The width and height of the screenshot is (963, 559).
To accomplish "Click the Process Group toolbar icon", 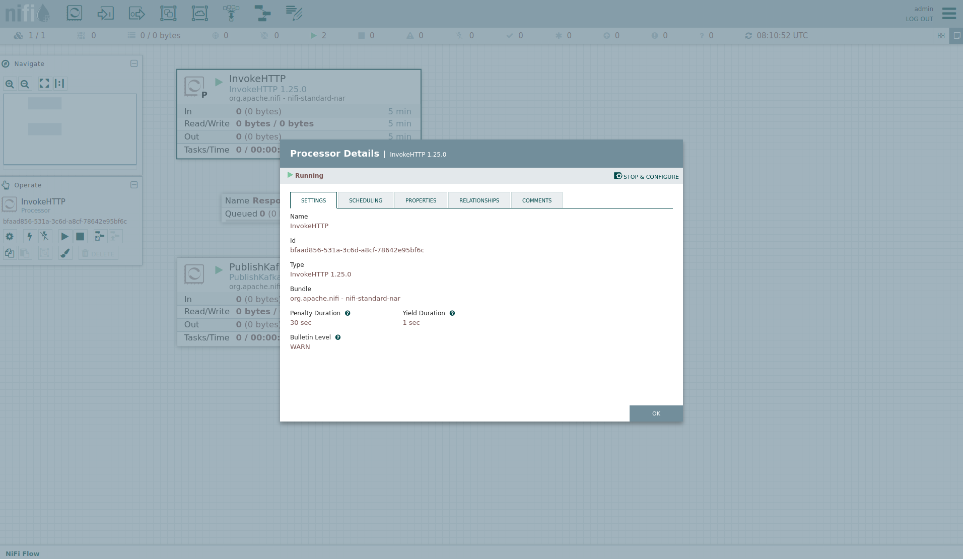I will pyautogui.click(x=168, y=13).
